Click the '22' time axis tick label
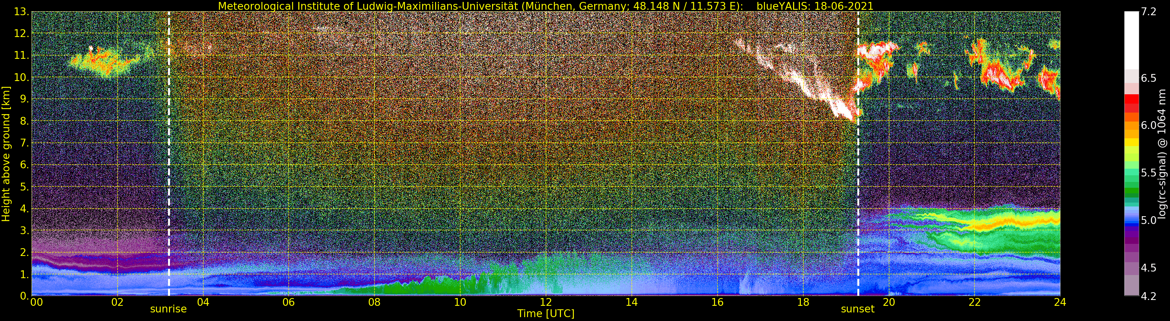Viewport: 1170px width, 321px height. [974, 302]
